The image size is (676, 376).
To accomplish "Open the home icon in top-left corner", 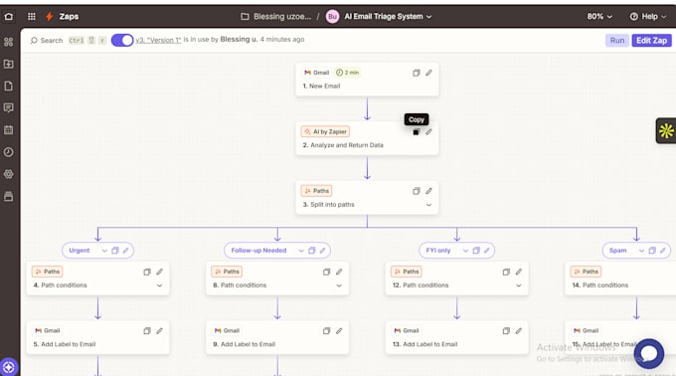I will click(x=9, y=16).
